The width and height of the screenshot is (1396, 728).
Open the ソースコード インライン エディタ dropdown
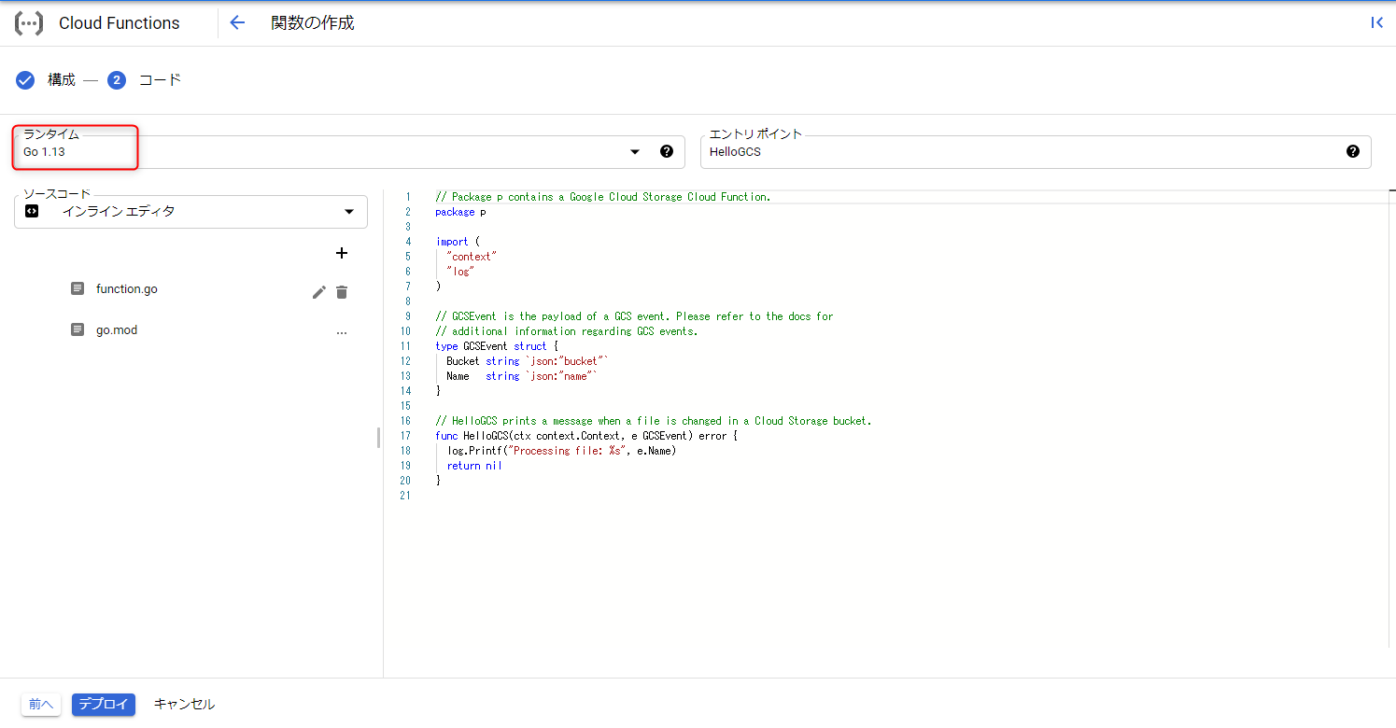(190, 212)
